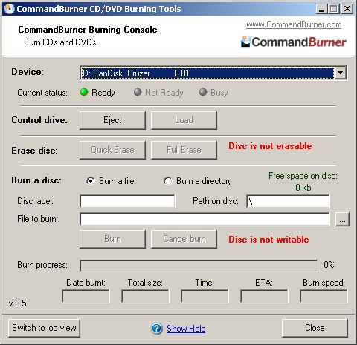Click the File to burn input field
The height and width of the screenshot is (345, 357).
[x=205, y=219]
